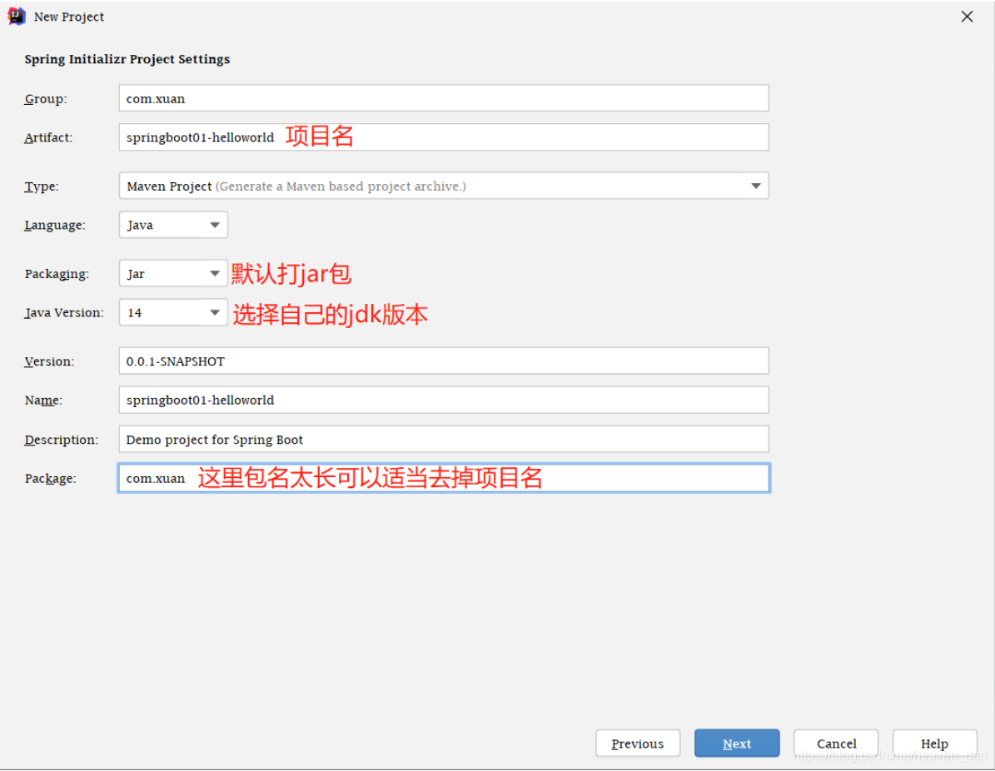
Task: Click the Description field
Action: [444, 439]
